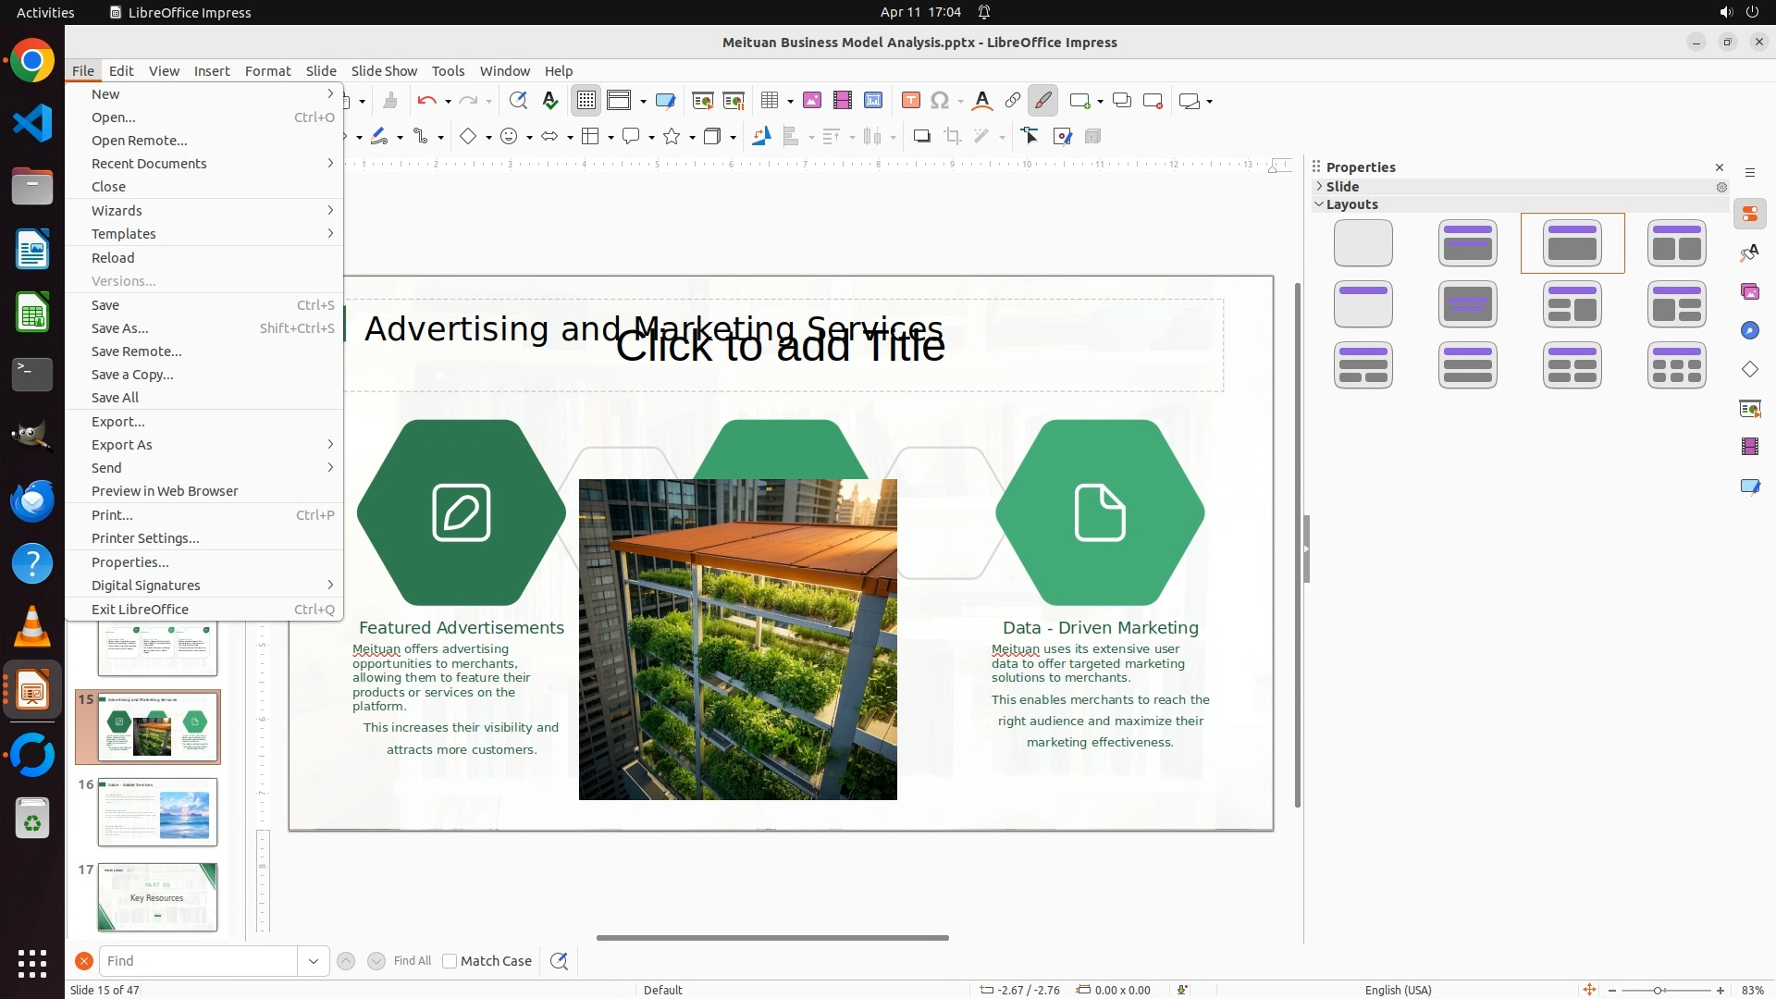Click the Insert Chart icon

click(873, 101)
